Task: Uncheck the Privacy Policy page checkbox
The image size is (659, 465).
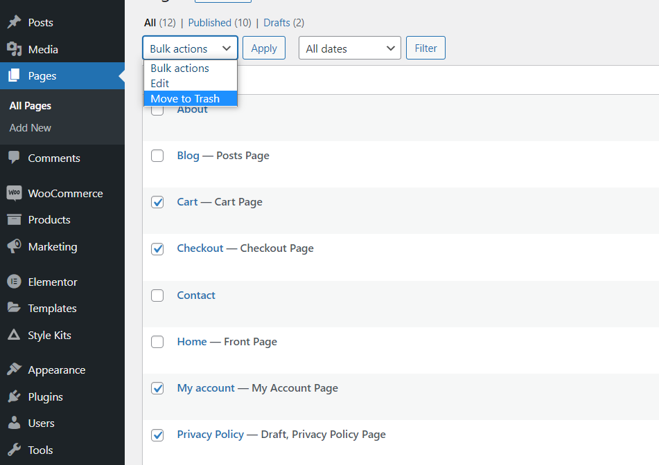Action: (157, 435)
